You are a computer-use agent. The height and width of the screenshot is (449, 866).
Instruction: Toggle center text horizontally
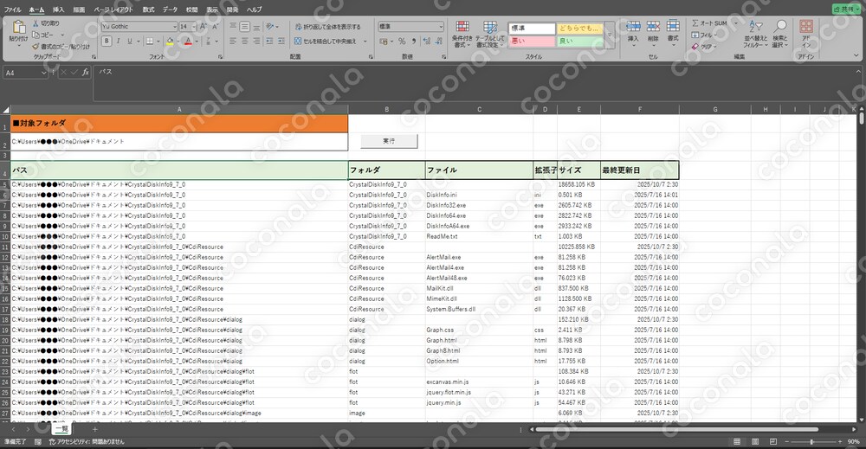[x=245, y=42]
